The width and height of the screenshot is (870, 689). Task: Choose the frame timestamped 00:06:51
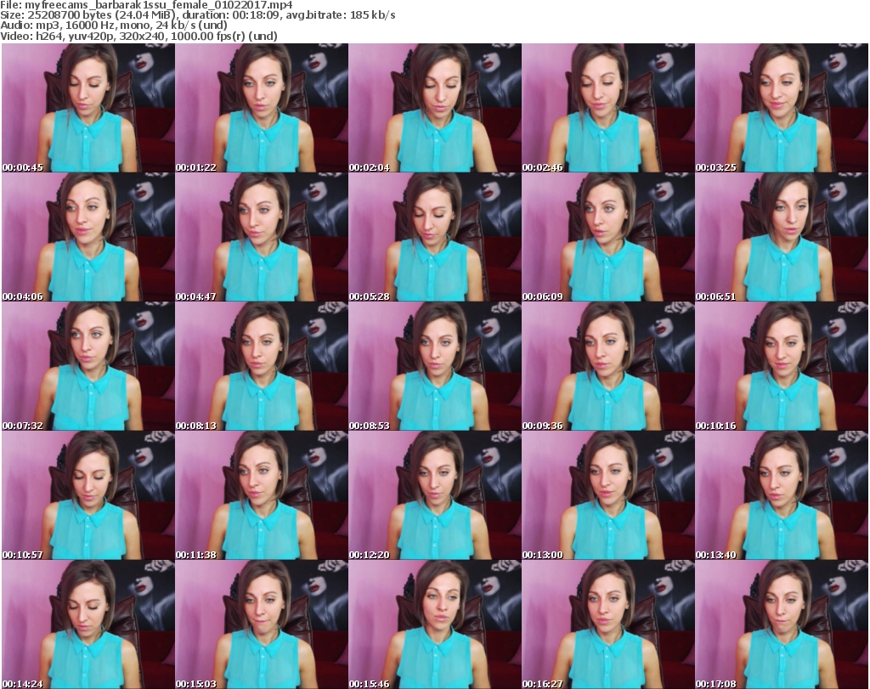[x=782, y=237]
